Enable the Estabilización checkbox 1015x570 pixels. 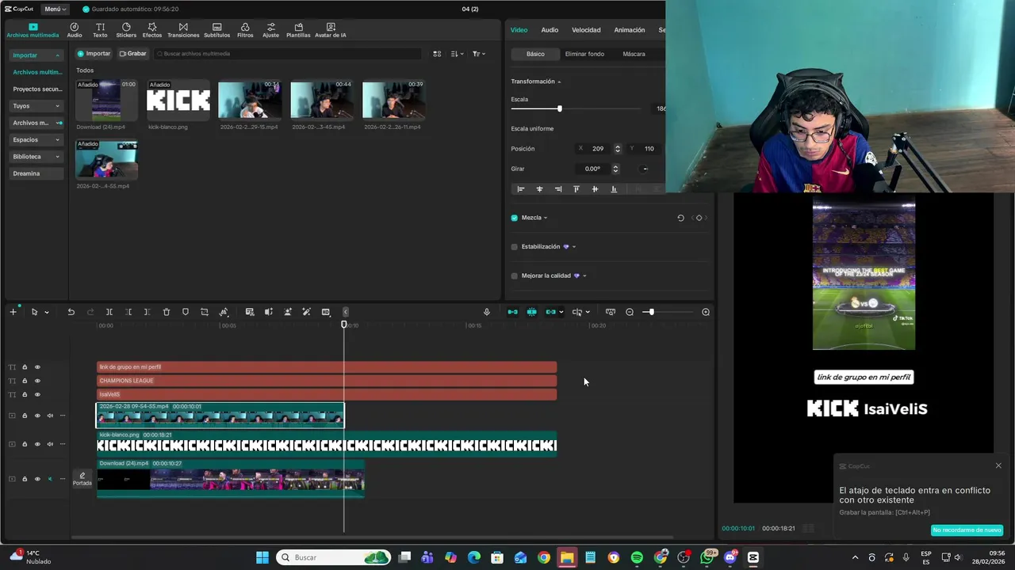515,247
